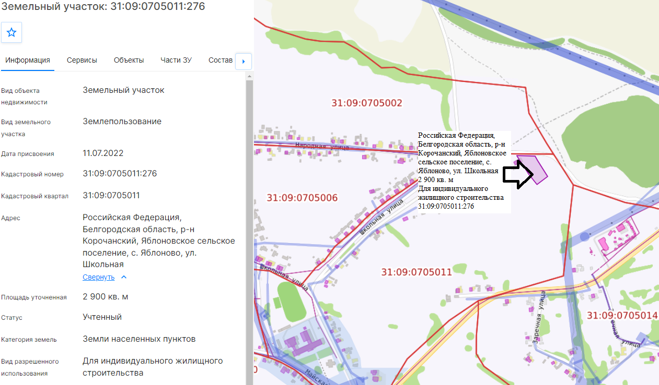
Task: Click cadastral quarter label 31:09:0705006 on map
Action: (302, 198)
